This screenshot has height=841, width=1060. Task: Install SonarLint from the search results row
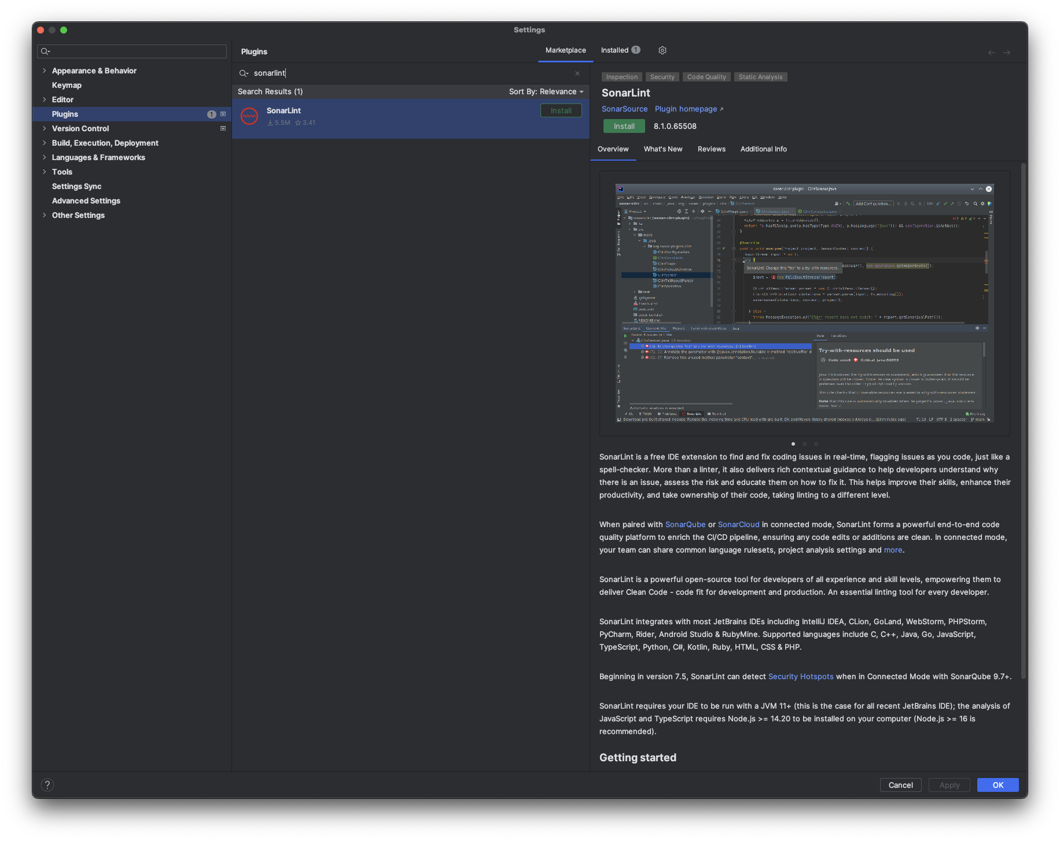coord(561,110)
